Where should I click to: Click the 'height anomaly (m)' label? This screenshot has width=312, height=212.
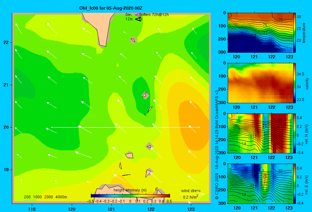pyautogui.click(x=130, y=190)
